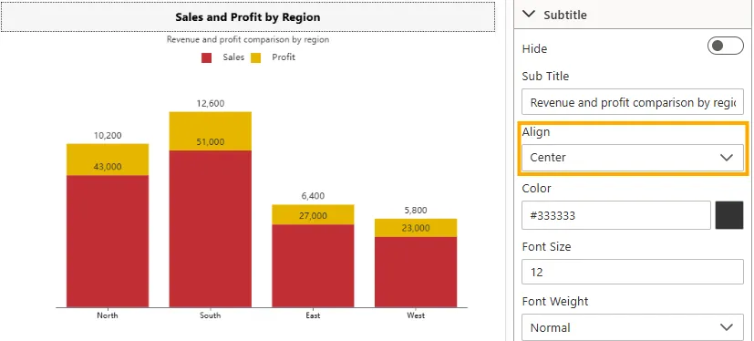Click the 10,200 data label above North

point(108,136)
